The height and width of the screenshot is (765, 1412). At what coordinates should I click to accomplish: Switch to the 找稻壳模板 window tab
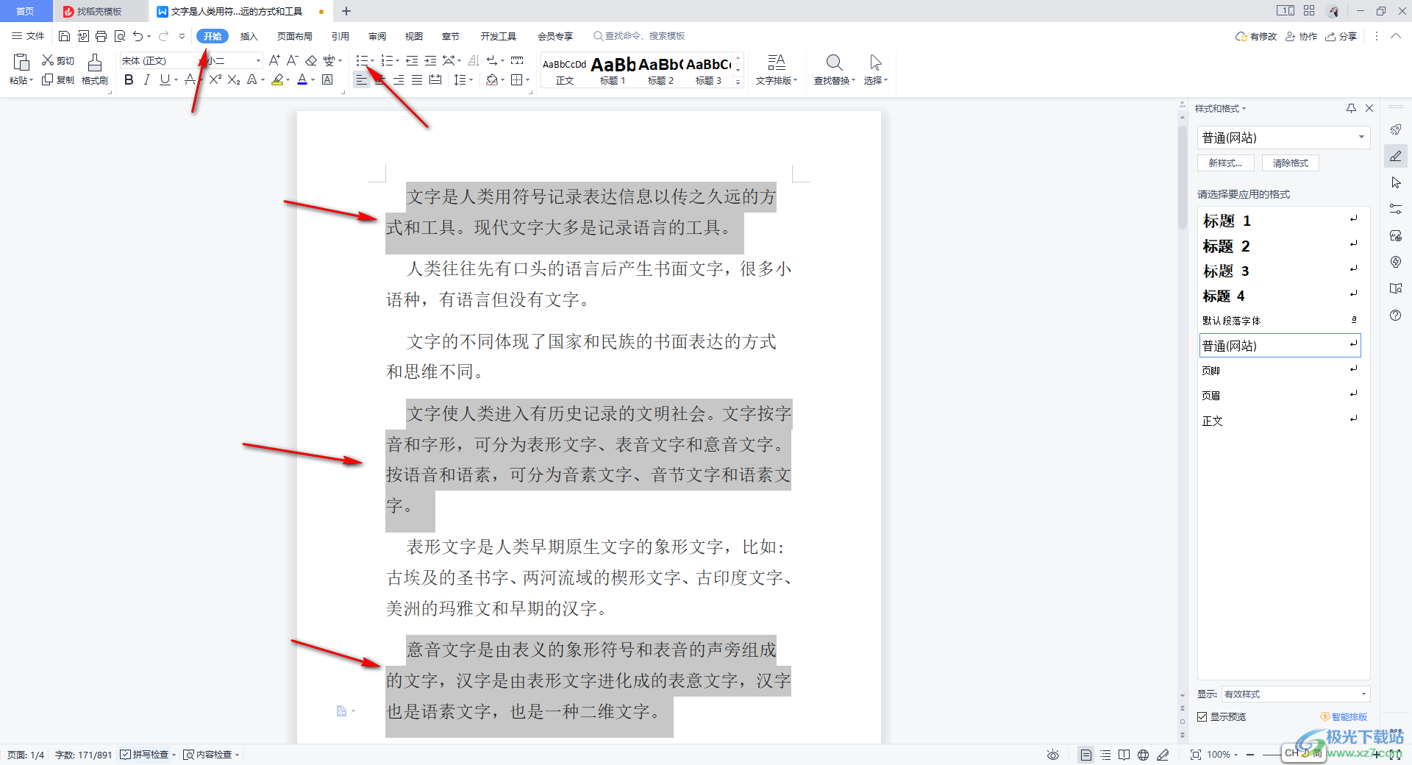pos(99,11)
